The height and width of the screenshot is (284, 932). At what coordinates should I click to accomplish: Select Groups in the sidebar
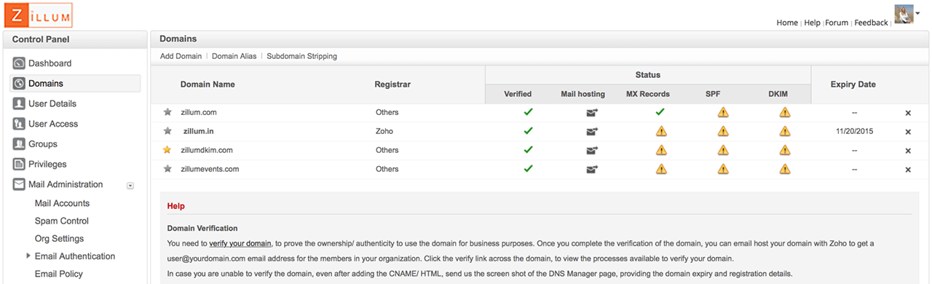click(43, 144)
